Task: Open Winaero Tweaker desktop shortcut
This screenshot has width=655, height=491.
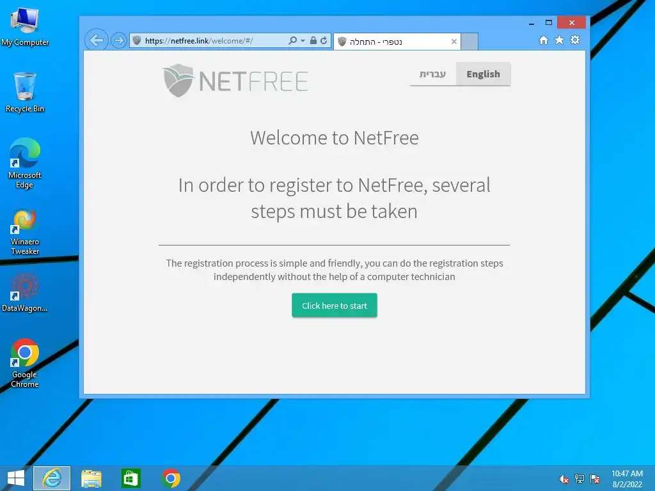Action: pyautogui.click(x=25, y=231)
